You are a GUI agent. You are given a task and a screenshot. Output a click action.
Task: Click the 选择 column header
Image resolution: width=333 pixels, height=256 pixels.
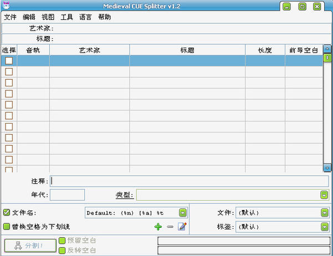click(9, 50)
